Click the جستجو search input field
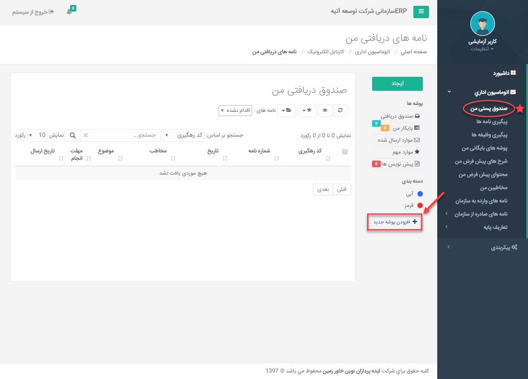Screen dimensions: 528x379 click(x=125, y=135)
